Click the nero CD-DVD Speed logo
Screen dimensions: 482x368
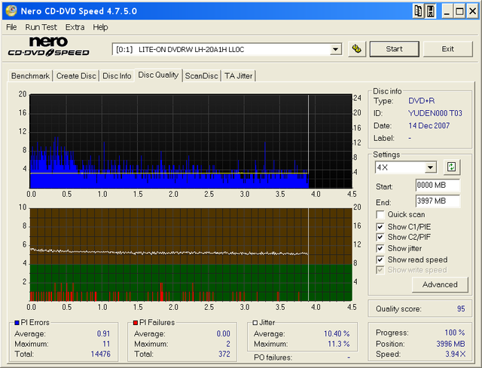48,47
